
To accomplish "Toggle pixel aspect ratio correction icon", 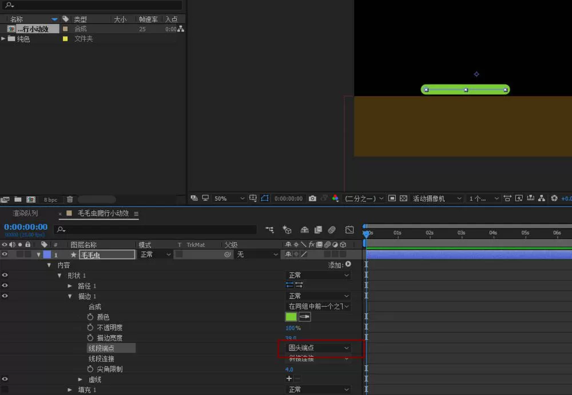I will [507, 198].
